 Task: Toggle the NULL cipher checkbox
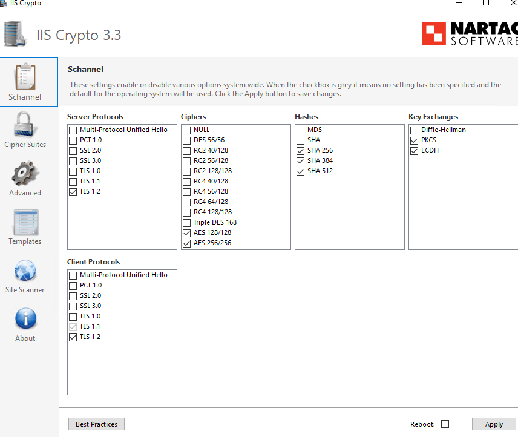tap(186, 130)
